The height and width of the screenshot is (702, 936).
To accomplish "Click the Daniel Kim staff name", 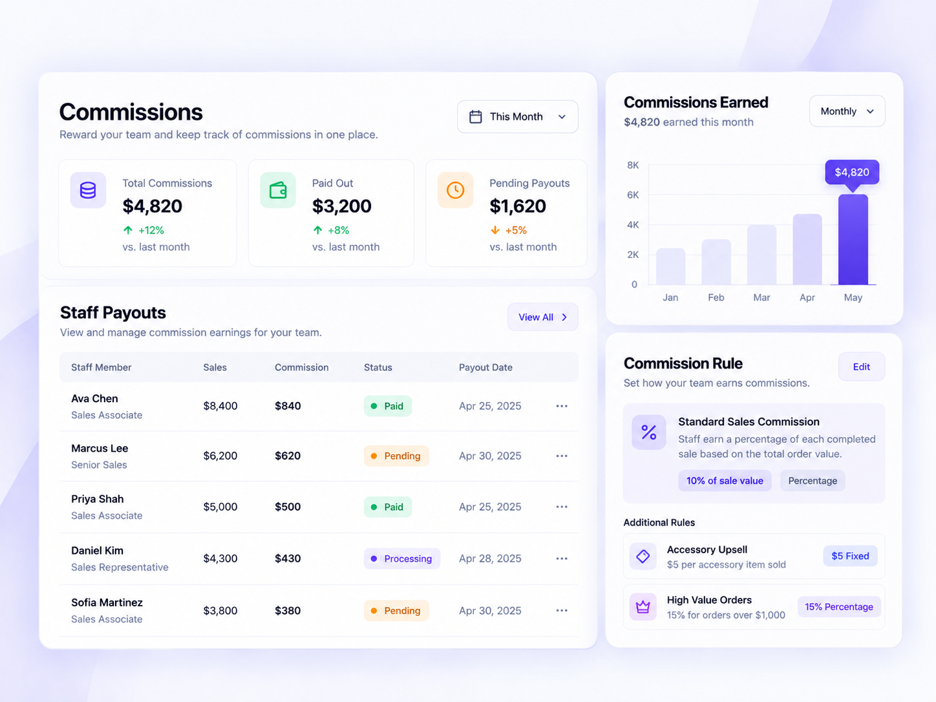I will click(97, 551).
